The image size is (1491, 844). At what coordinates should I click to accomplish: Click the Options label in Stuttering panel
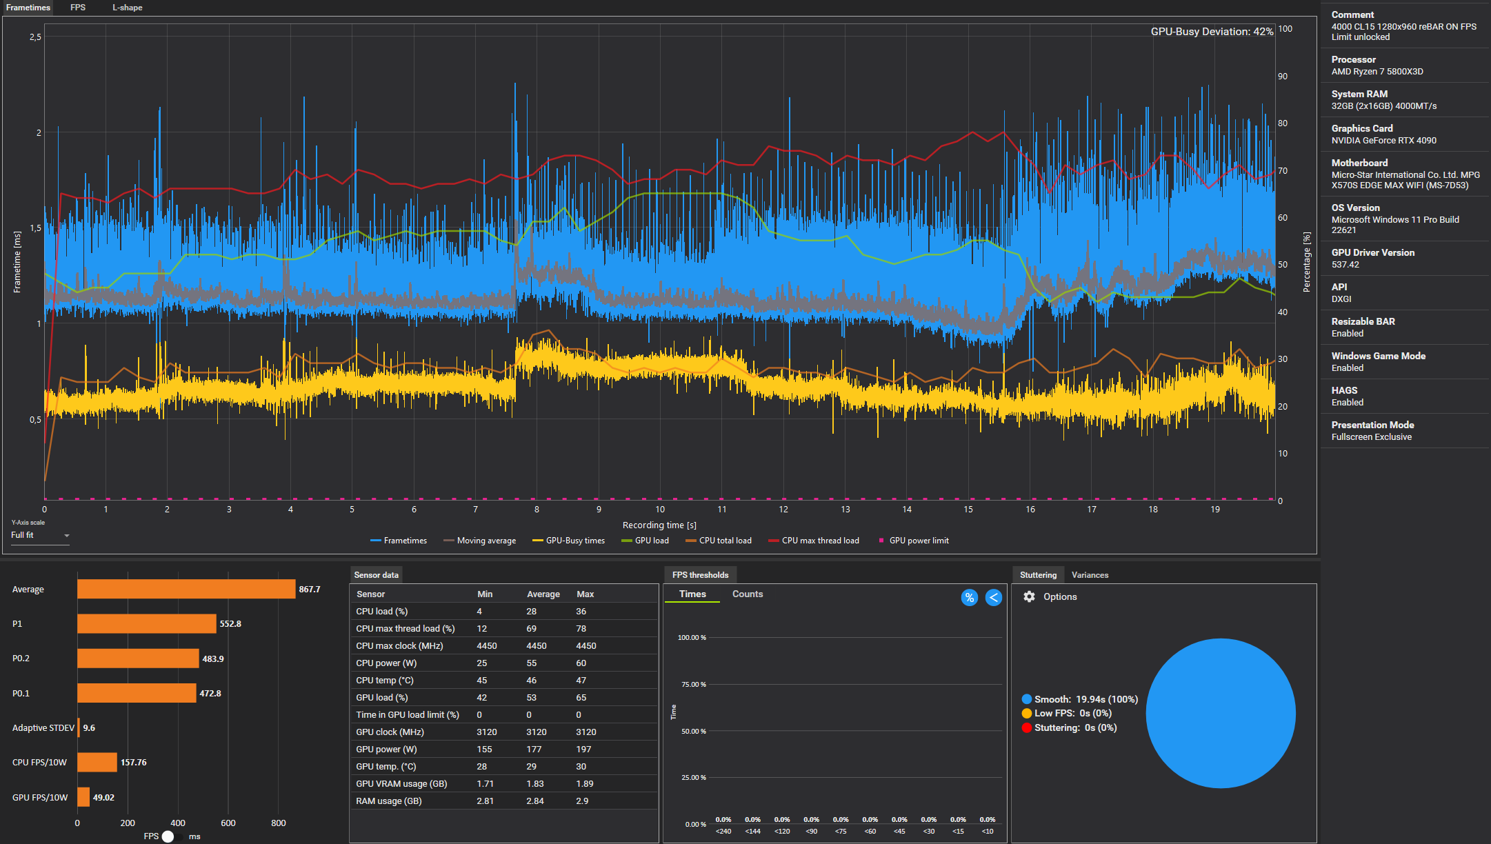1060,596
